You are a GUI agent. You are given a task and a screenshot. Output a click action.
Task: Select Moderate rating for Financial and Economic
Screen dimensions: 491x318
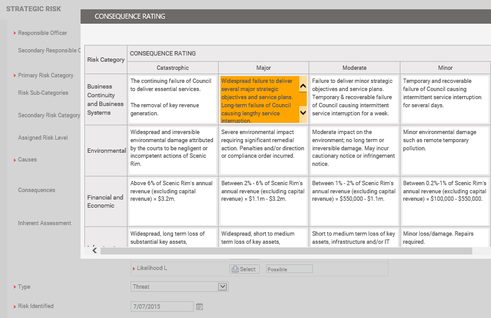[x=354, y=201]
